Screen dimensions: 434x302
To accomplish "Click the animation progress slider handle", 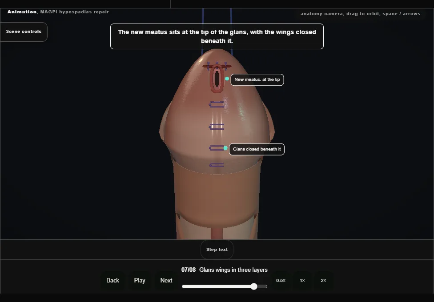I will pos(254,286).
